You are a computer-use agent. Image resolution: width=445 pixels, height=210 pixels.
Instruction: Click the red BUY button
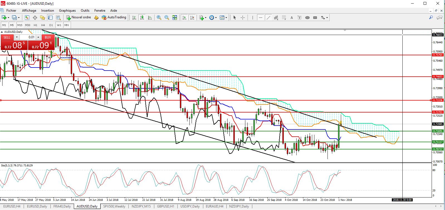point(48,37)
